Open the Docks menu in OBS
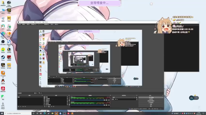The height and width of the screenshot is (115, 206). point(34,24)
